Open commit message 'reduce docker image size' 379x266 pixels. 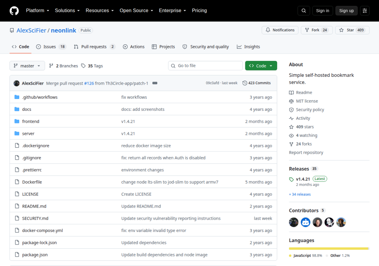point(146,146)
